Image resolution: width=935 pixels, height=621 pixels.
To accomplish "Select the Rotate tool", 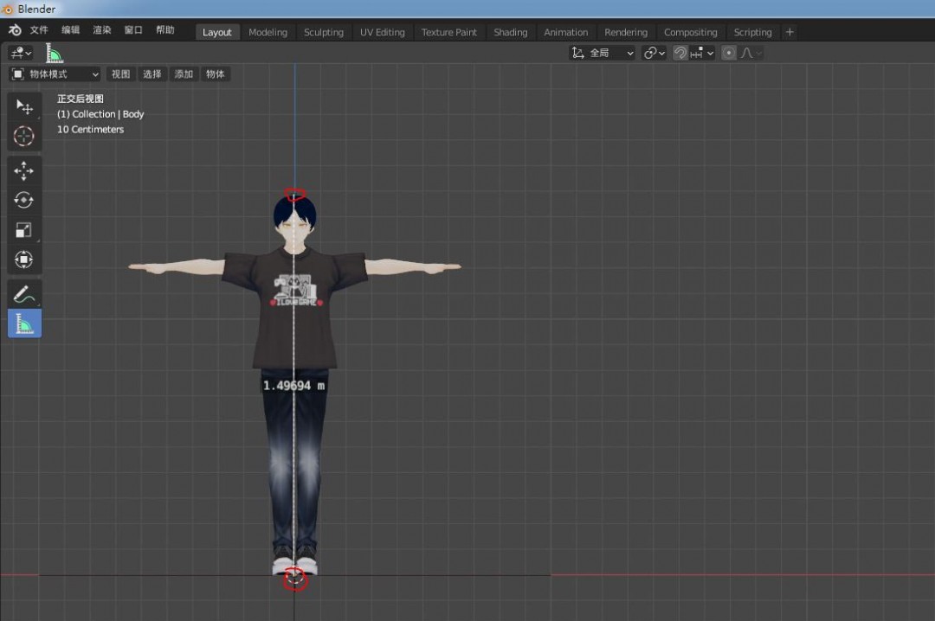I will point(24,201).
